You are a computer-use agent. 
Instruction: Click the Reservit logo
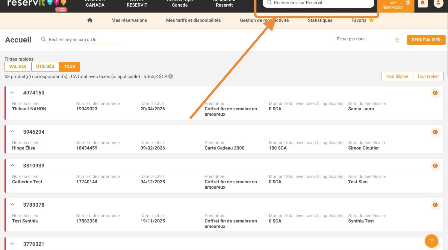[x=37, y=4]
